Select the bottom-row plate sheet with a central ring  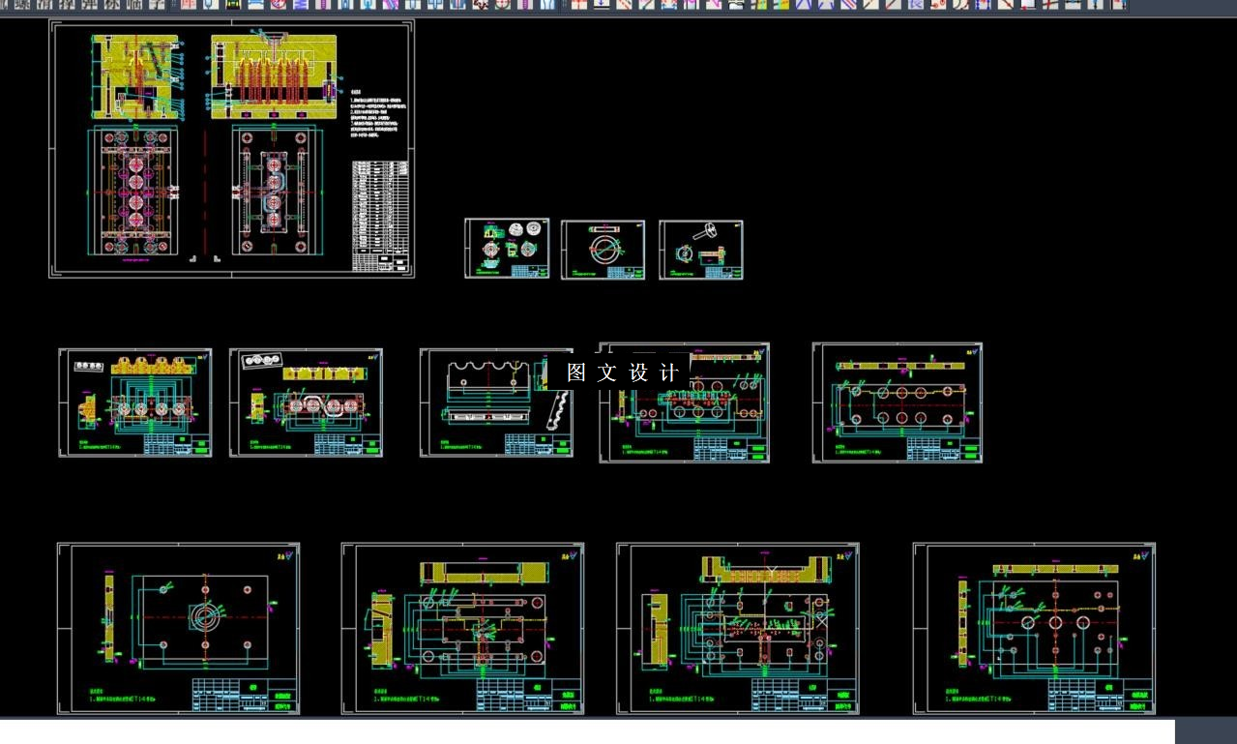178,629
